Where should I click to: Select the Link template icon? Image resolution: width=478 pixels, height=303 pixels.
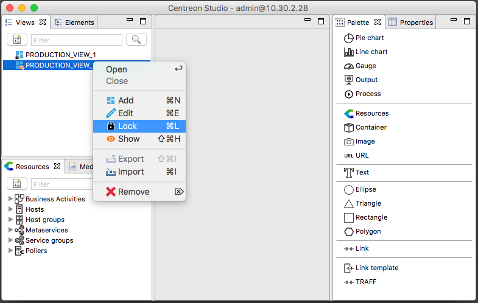click(348, 268)
